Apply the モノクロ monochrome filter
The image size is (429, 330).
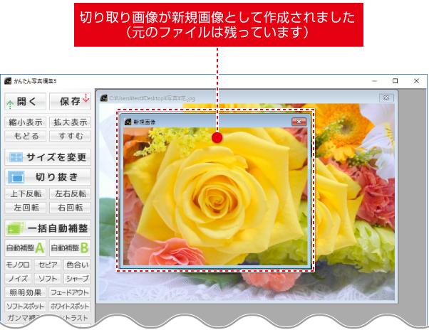(x=18, y=265)
